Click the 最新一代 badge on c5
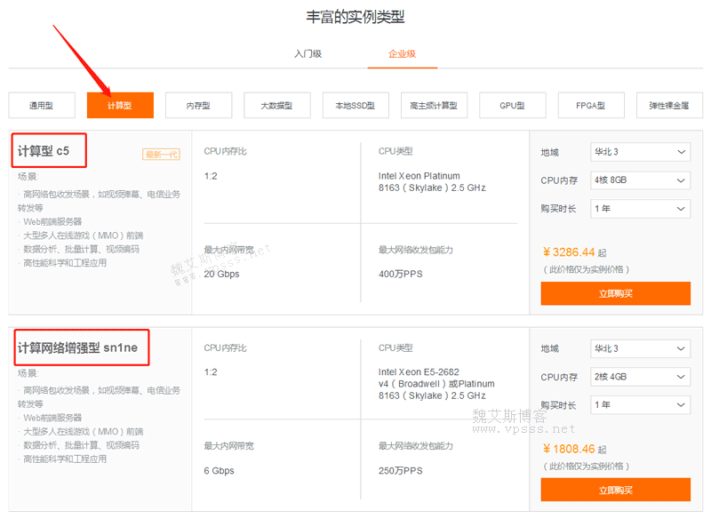Image resolution: width=711 pixels, height=519 pixels. [x=161, y=155]
